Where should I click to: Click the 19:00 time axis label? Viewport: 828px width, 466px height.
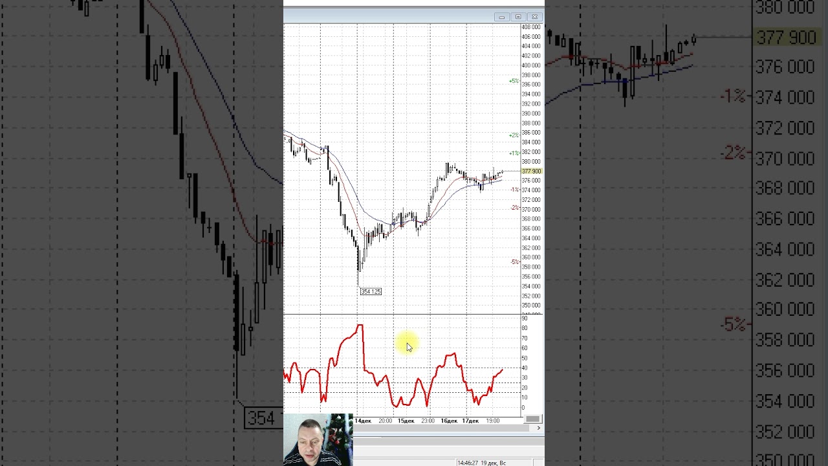pos(493,421)
